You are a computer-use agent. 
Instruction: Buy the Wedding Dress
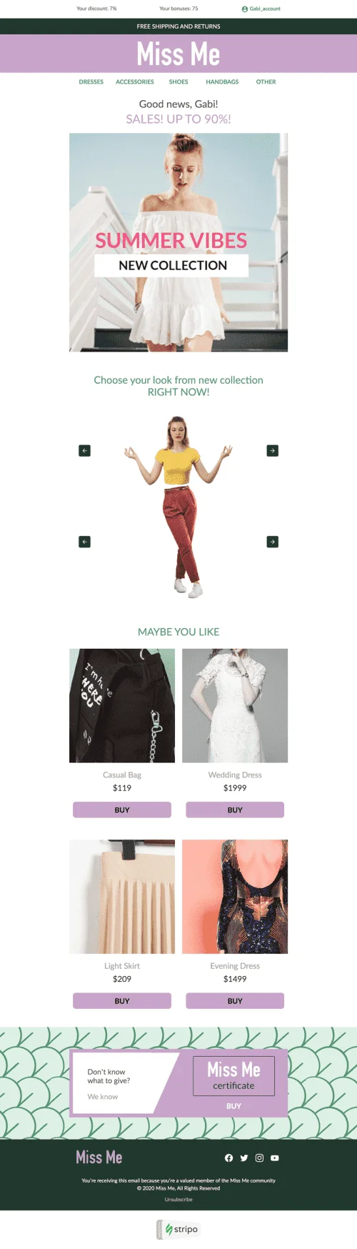pyautogui.click(x=235, y=810)
